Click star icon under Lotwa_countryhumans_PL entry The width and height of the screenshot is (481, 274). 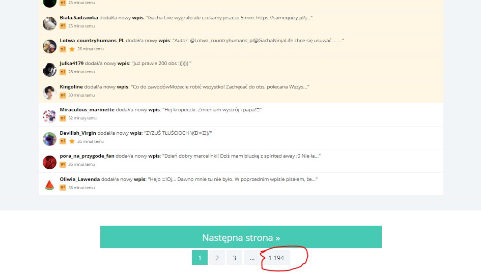coord(72,49)
